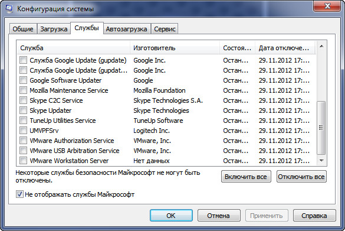Enable TuneUp Utilities Service checkbox
Viewport: 345px width, 231px height.
click(23, 121)
